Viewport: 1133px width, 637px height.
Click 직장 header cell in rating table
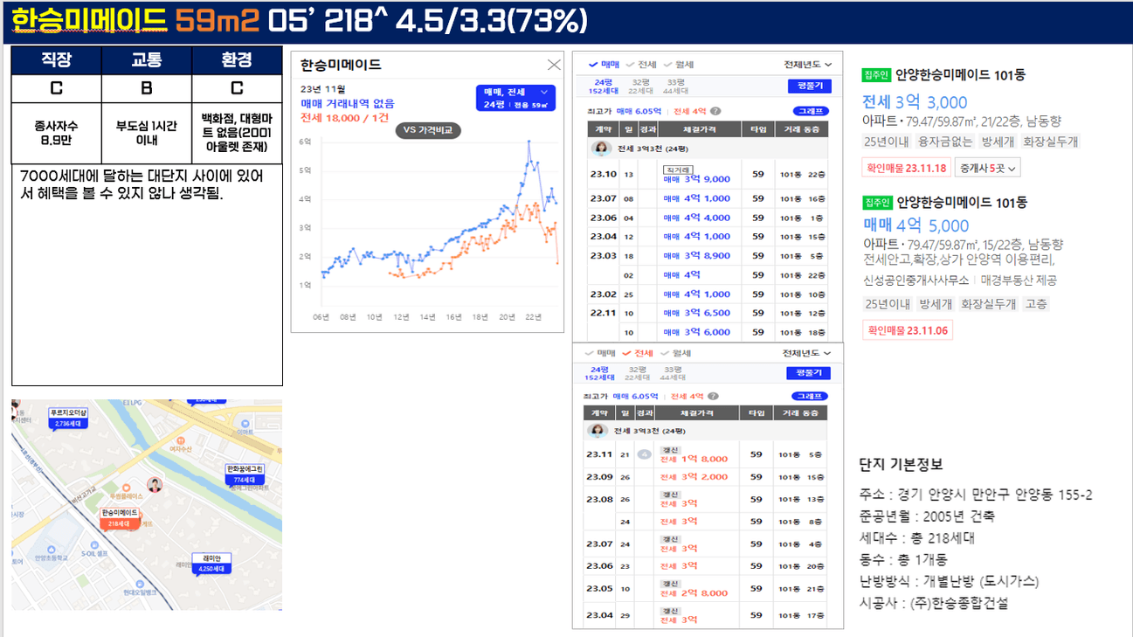click(57, 60)
